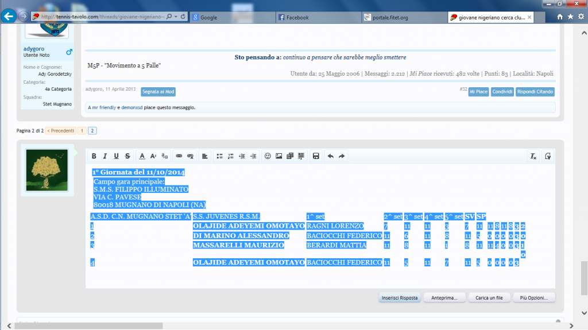Toggle underline formatting in the editor
Screen dimensions: 588x330
(117, 156)
